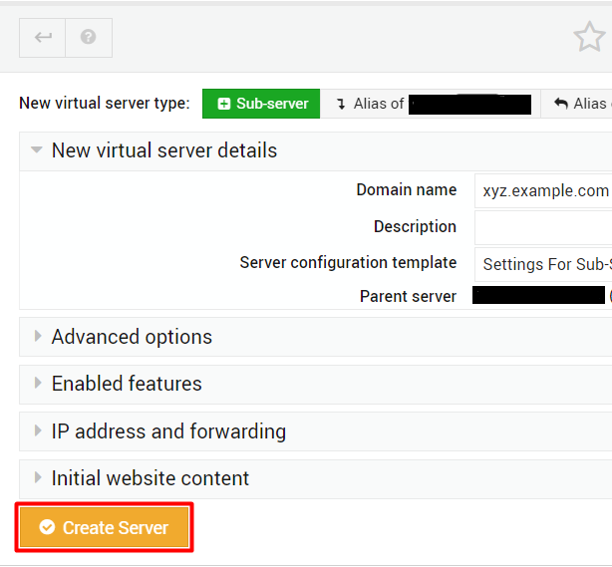Click the Create Server button

105,527
